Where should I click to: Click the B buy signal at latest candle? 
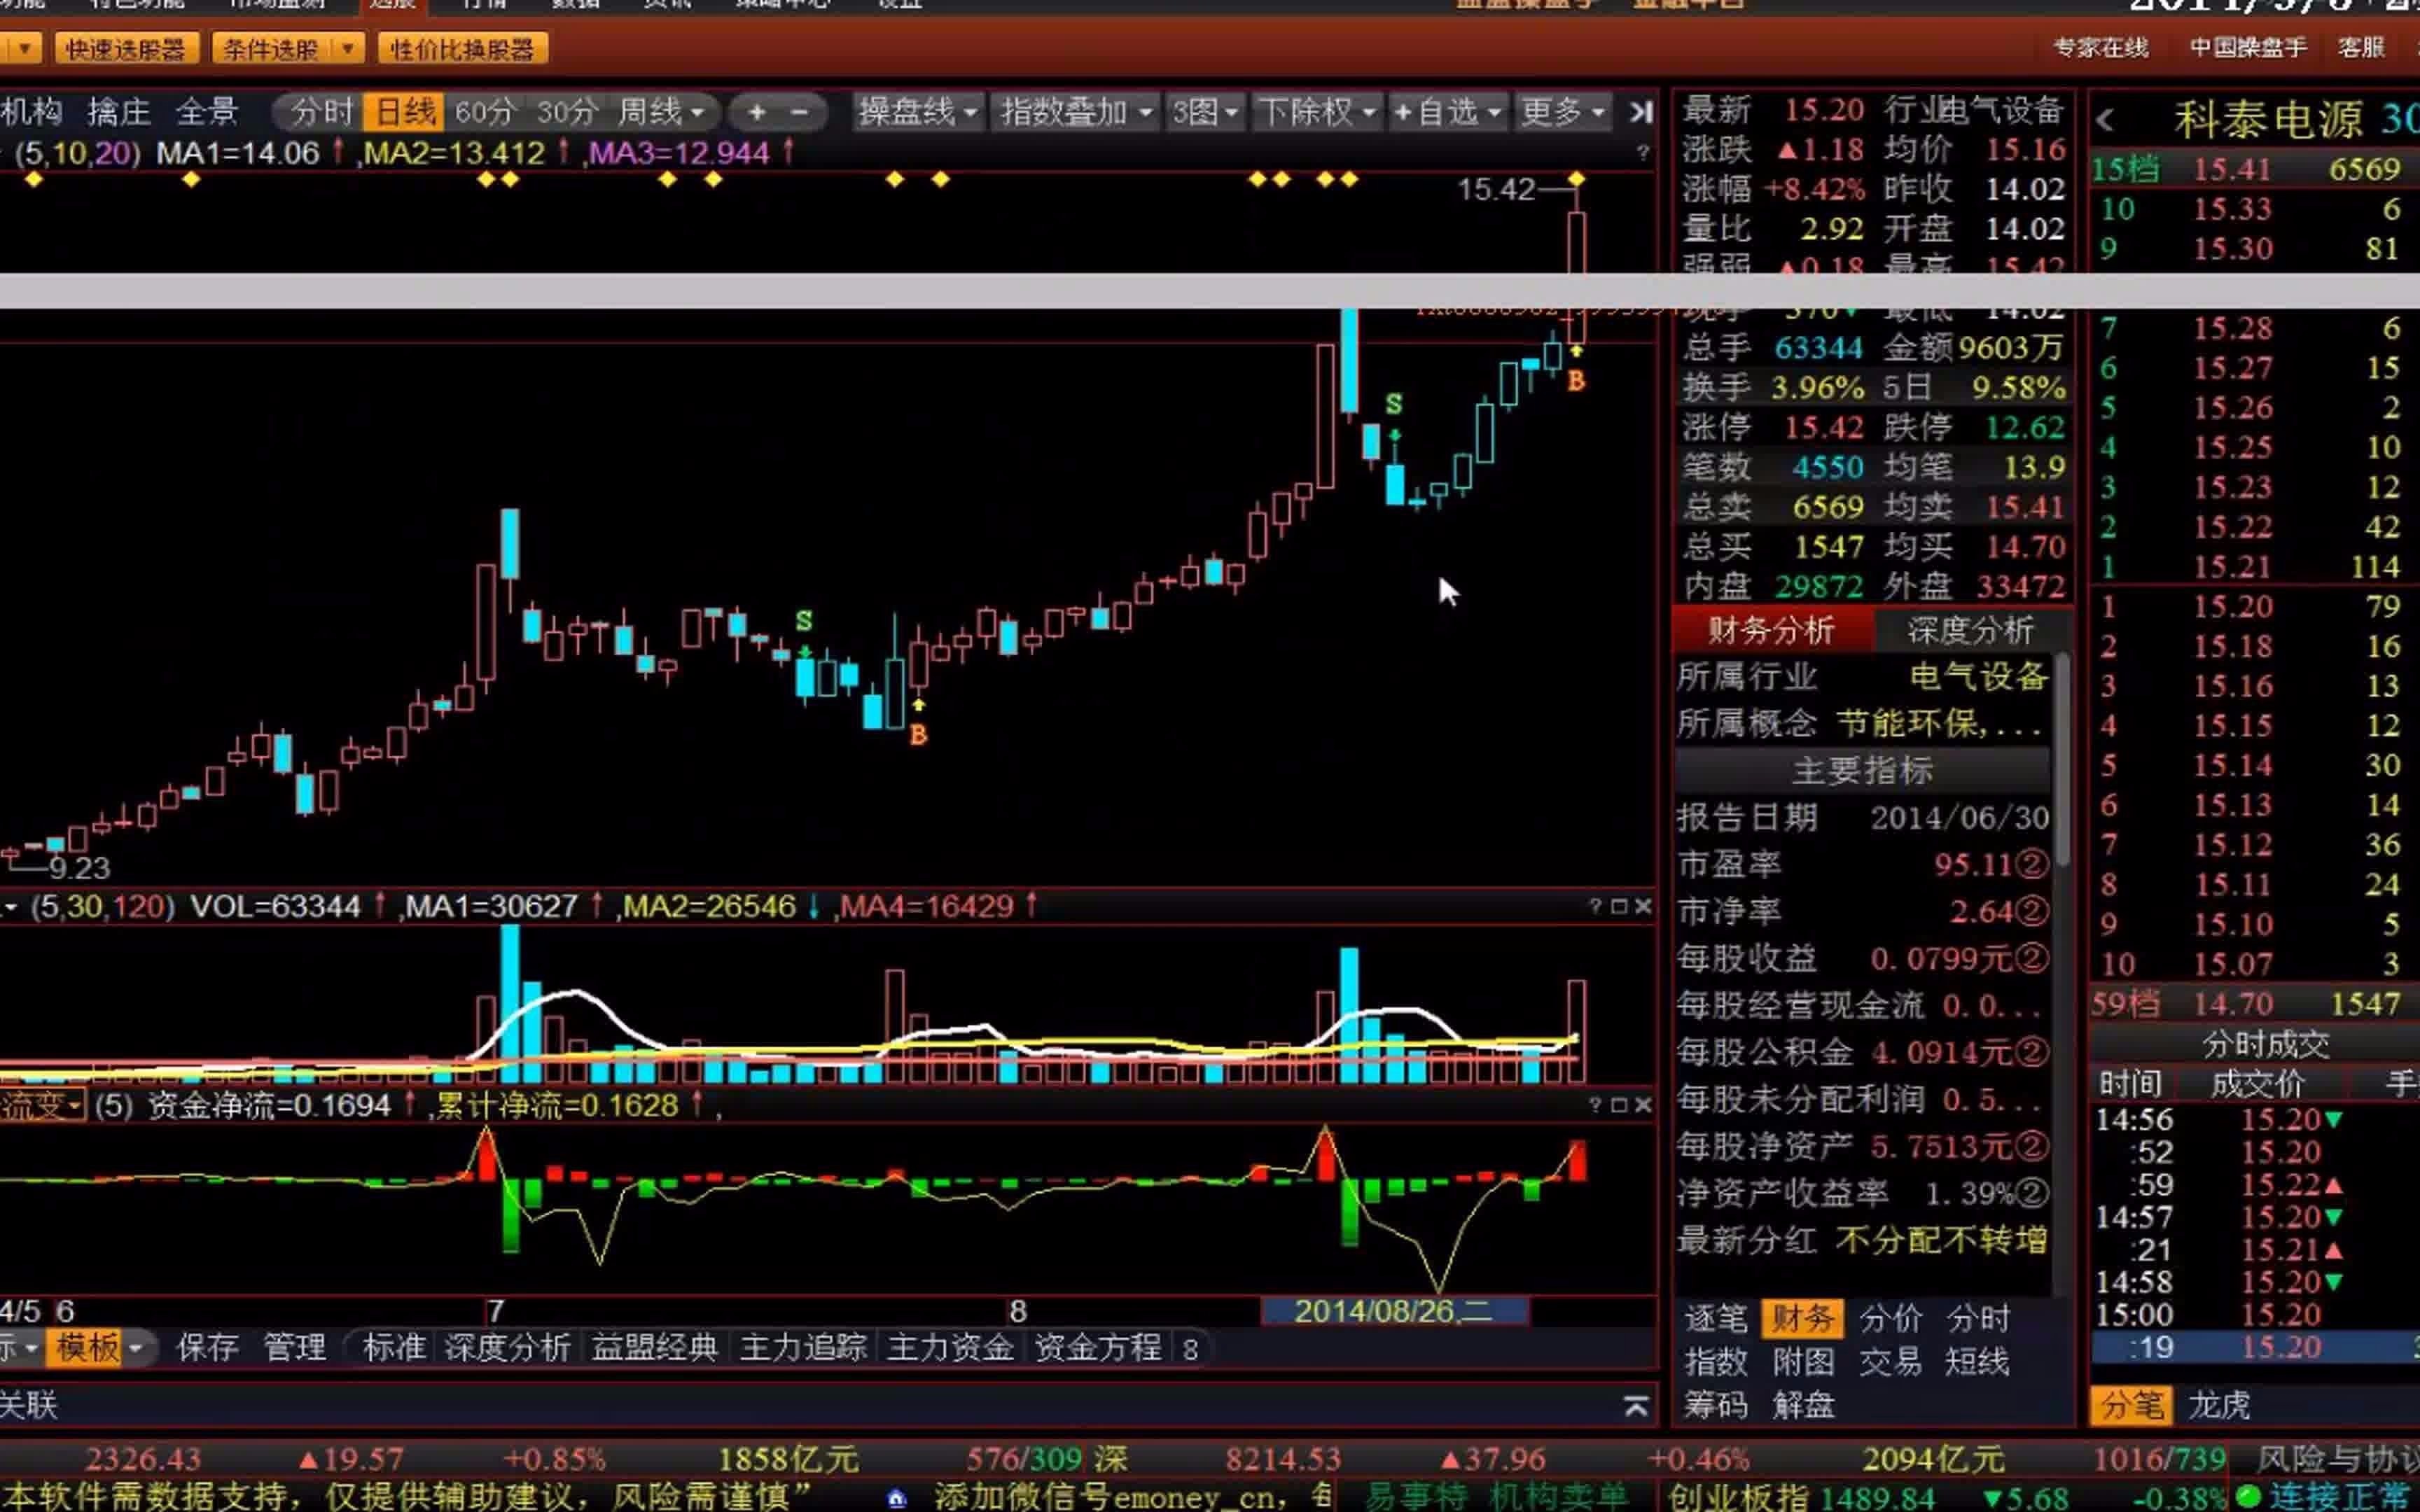pyautogui.click(x=1576, y=380)
